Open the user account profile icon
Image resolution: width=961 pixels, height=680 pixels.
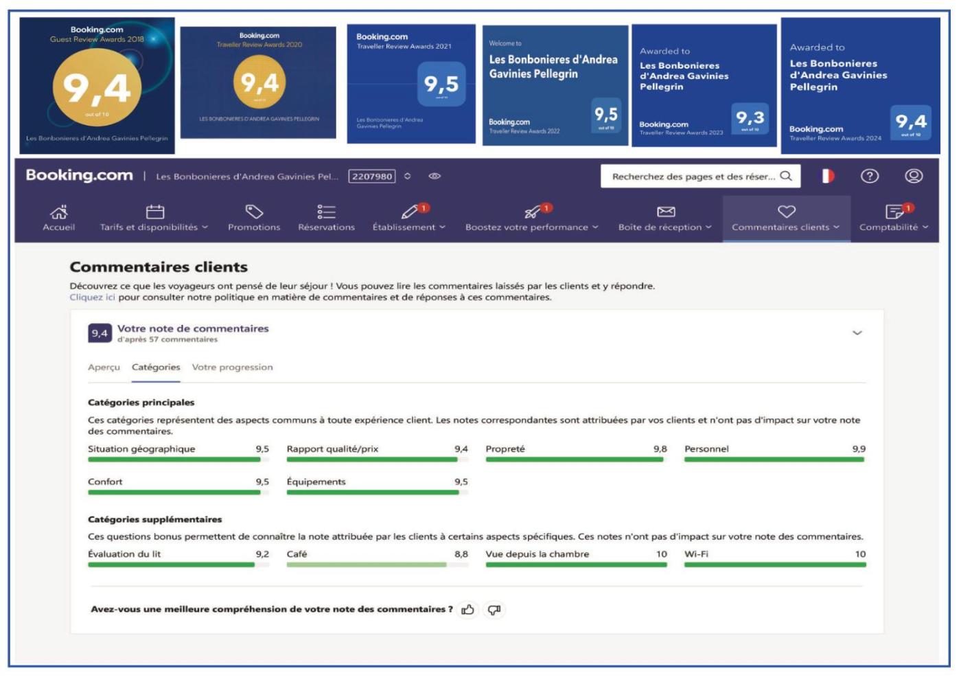[x=914, y=177]
